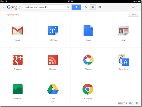
Task: Click the Photos label text
Action: pos(88,69)
